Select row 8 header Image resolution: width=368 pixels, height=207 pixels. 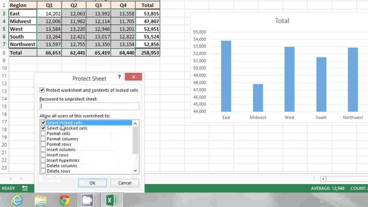(4, 53)
